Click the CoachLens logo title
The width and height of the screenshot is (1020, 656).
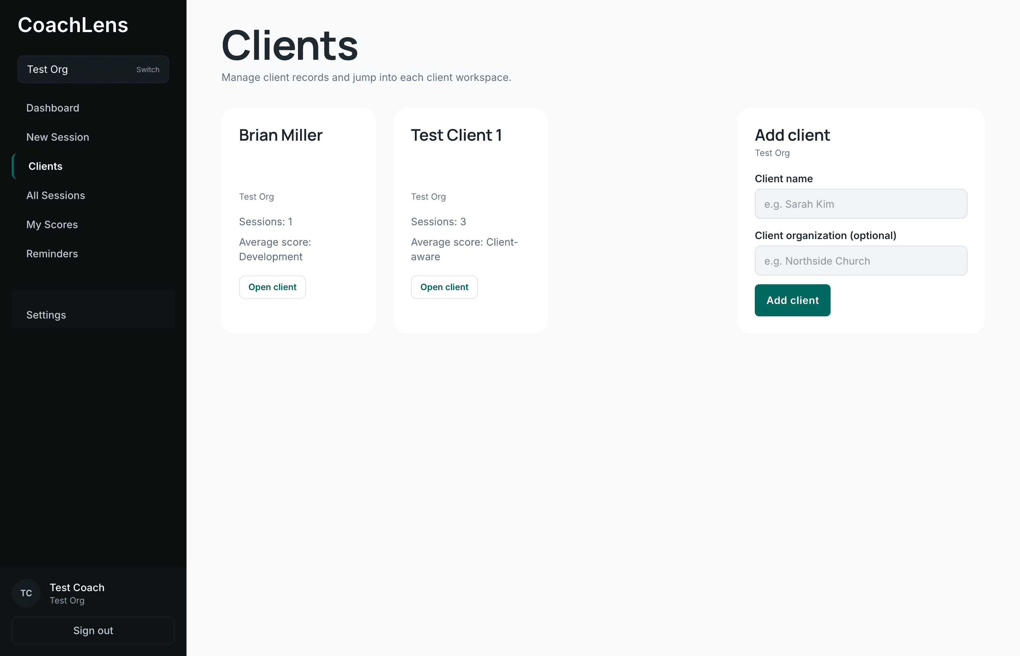coord(73,25)
